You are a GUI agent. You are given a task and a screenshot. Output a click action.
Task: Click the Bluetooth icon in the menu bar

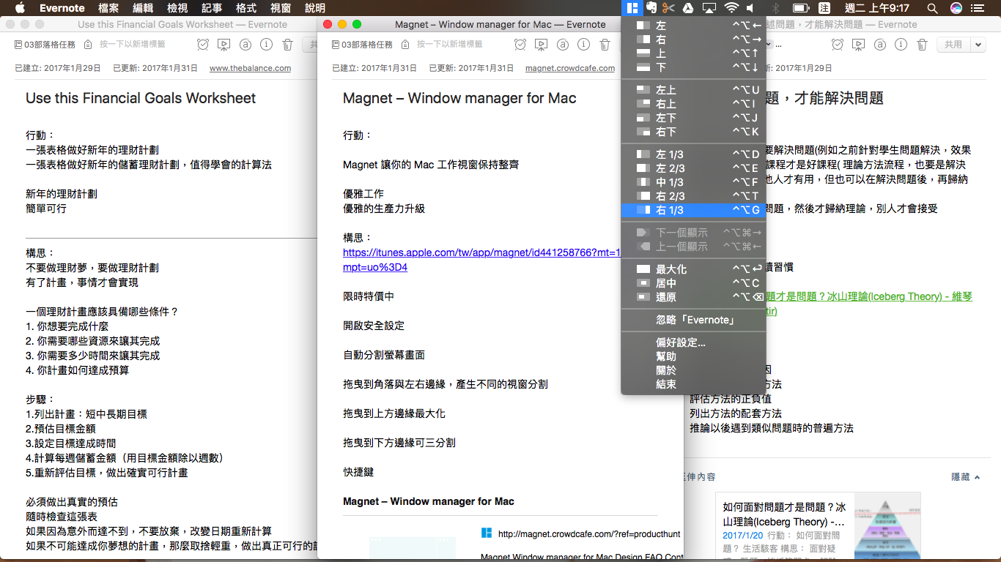[x=775, y=8]
